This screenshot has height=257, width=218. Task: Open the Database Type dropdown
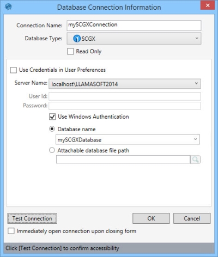134,39
